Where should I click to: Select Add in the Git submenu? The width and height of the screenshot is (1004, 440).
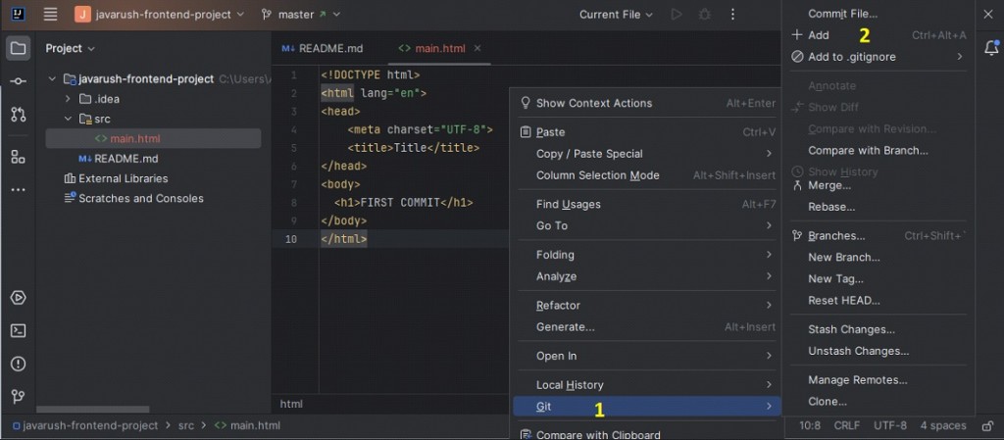click(878, 35)
